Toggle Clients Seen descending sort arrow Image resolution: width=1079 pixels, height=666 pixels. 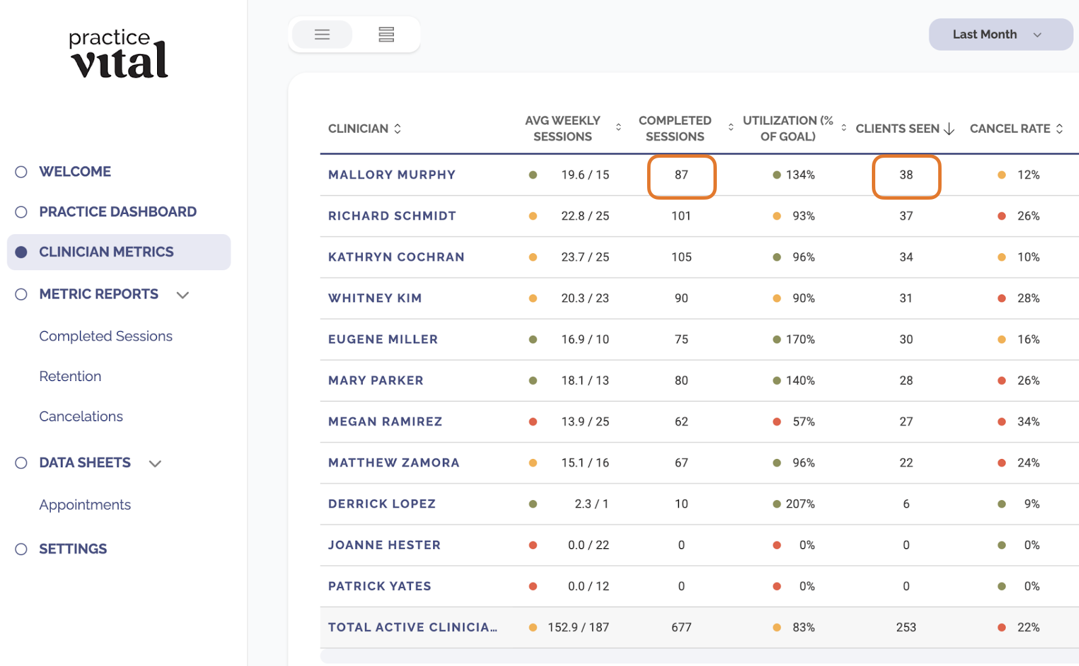949,129
